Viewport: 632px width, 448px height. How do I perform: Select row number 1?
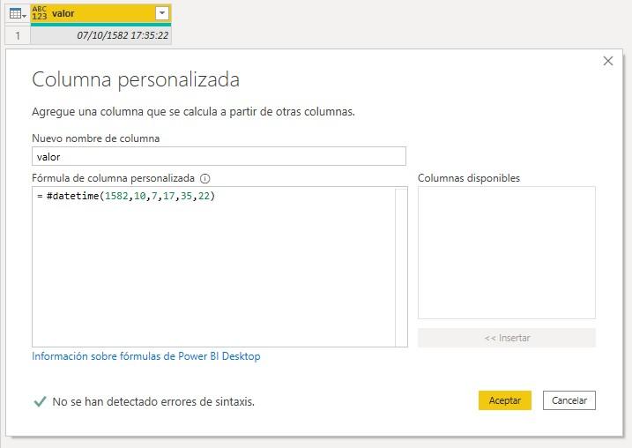pos(17,35)
